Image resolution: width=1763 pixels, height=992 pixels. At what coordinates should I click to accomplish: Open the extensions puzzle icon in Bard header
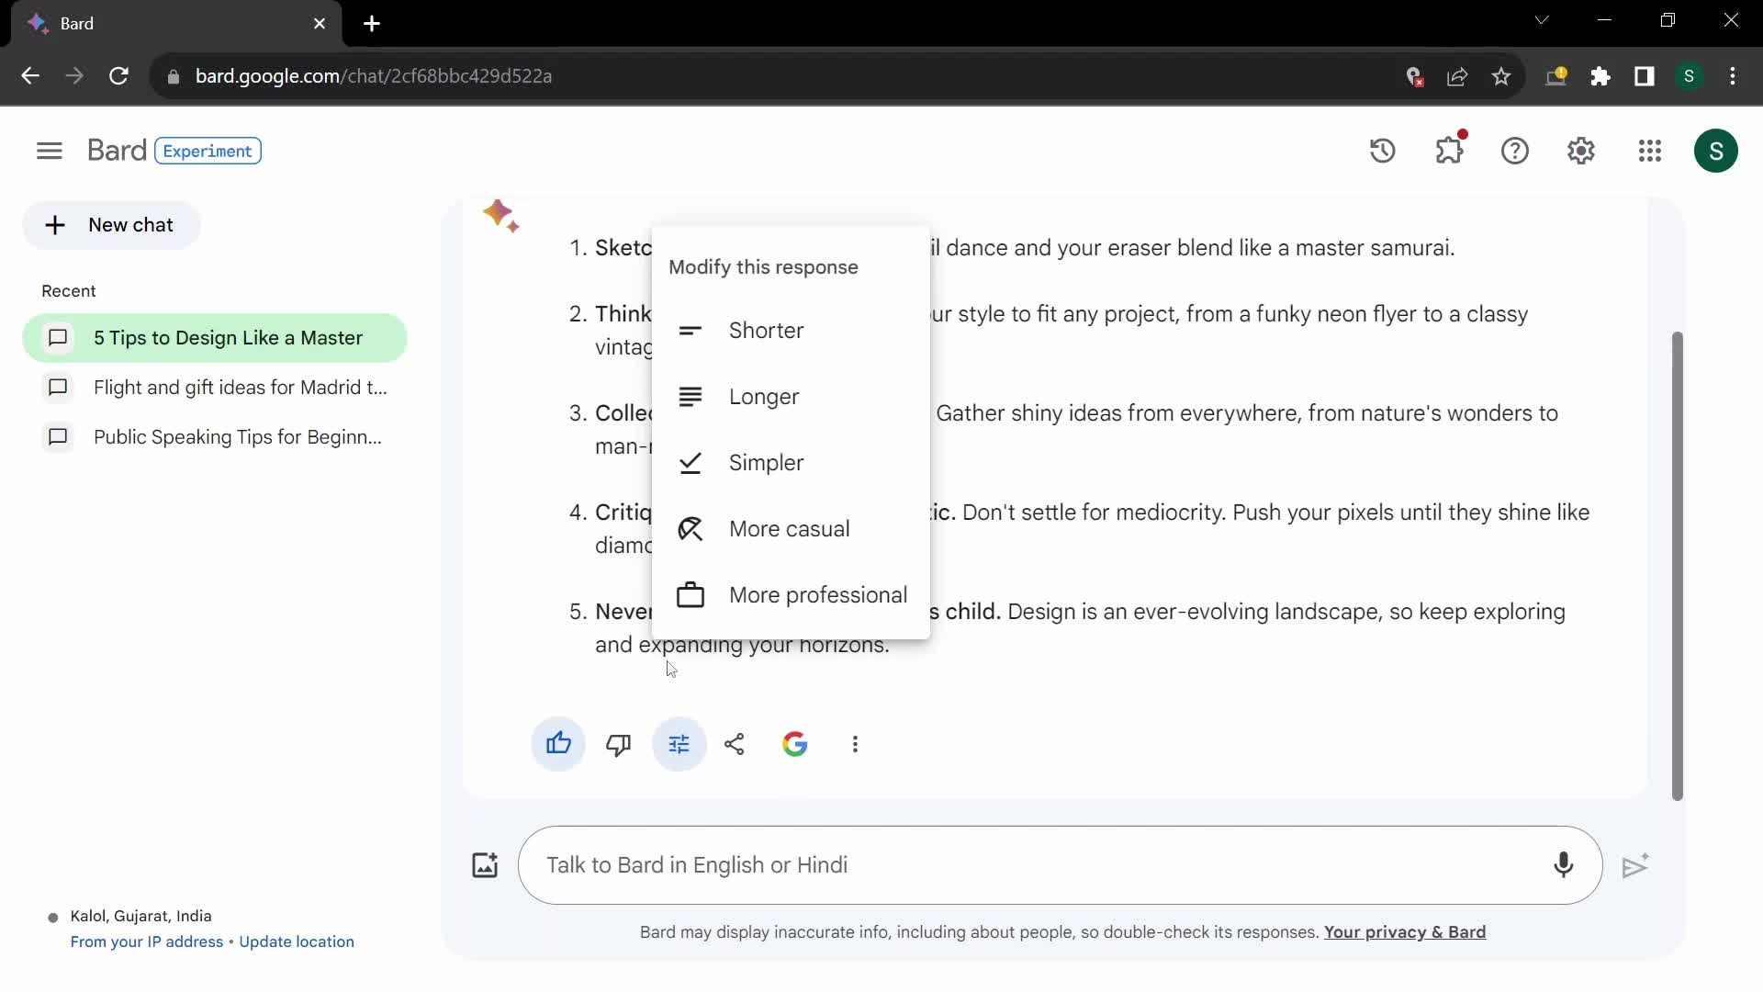1450,151
